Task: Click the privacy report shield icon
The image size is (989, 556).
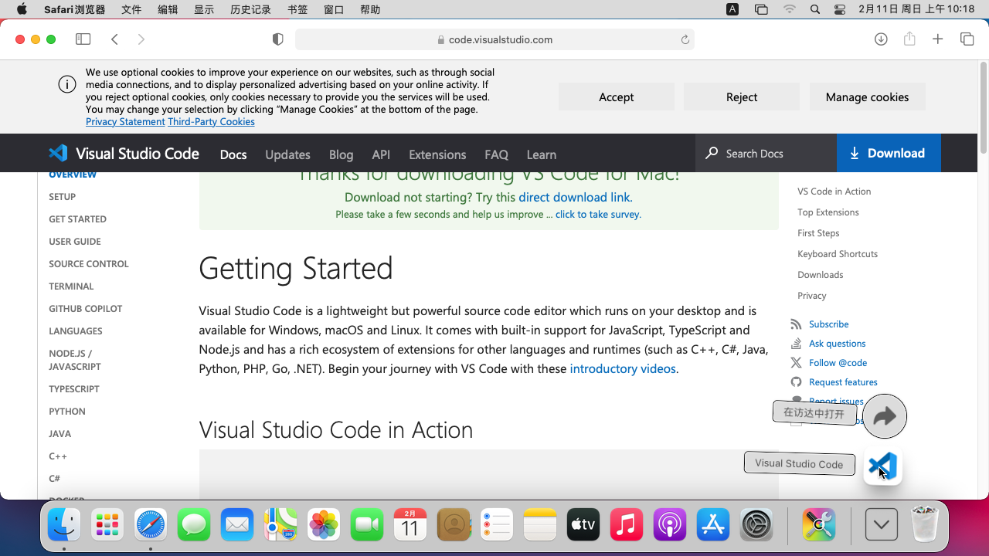Action: [x=278, y=39]
